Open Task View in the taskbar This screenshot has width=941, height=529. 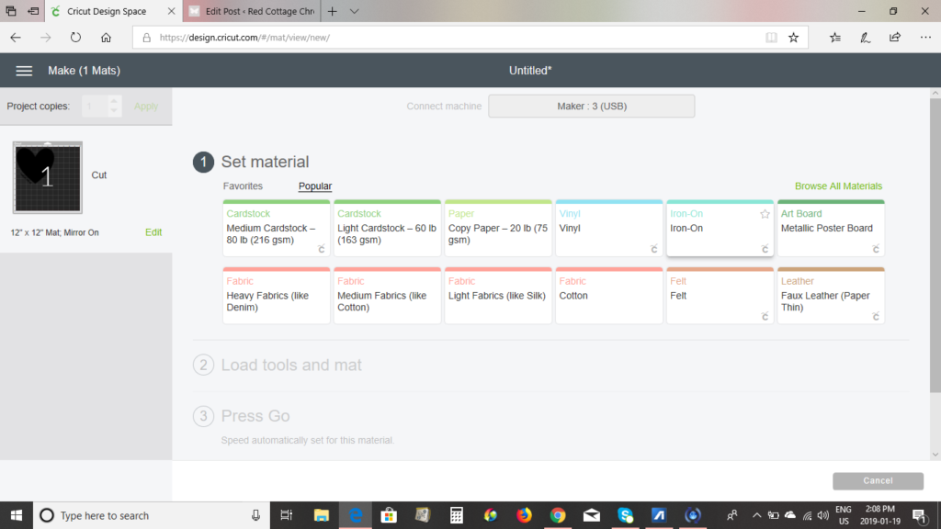(287, 515)
